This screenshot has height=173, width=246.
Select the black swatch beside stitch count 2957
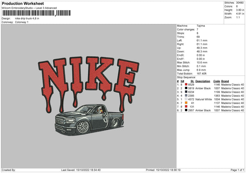(186, 110)
